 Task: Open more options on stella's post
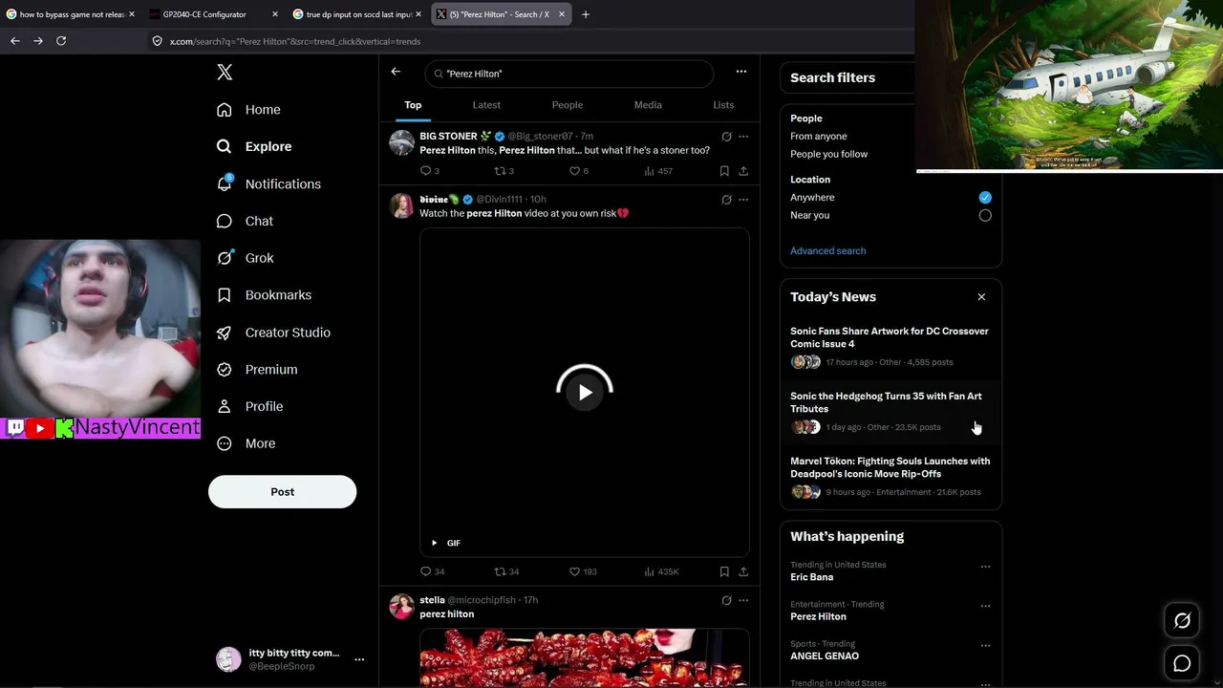(743, 600)
